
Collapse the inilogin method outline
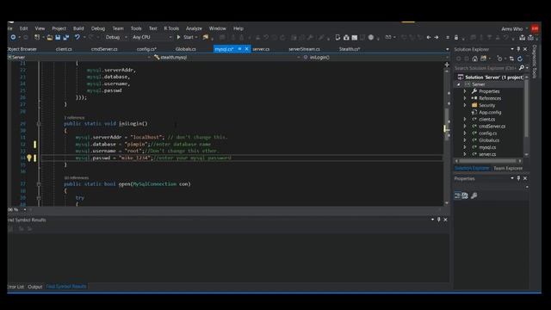[x=39, y=124]
